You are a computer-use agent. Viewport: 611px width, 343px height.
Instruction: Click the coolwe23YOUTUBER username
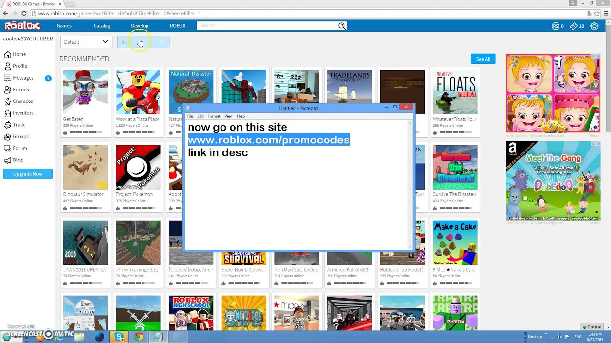pos(28,39)
